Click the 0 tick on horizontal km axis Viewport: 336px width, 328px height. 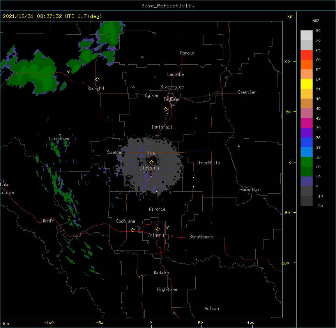pyautogui.click(x=150, y=323)
